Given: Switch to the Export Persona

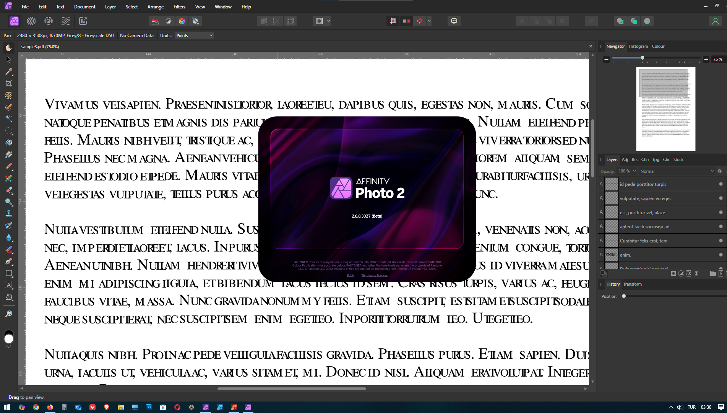Looking at the screenshot, I should pos(83,21).
